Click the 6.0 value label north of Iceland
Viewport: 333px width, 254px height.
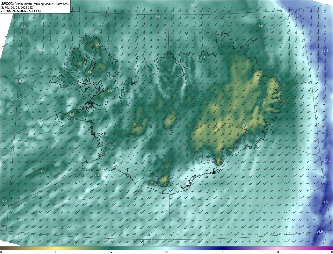click(x=158, y=17)
